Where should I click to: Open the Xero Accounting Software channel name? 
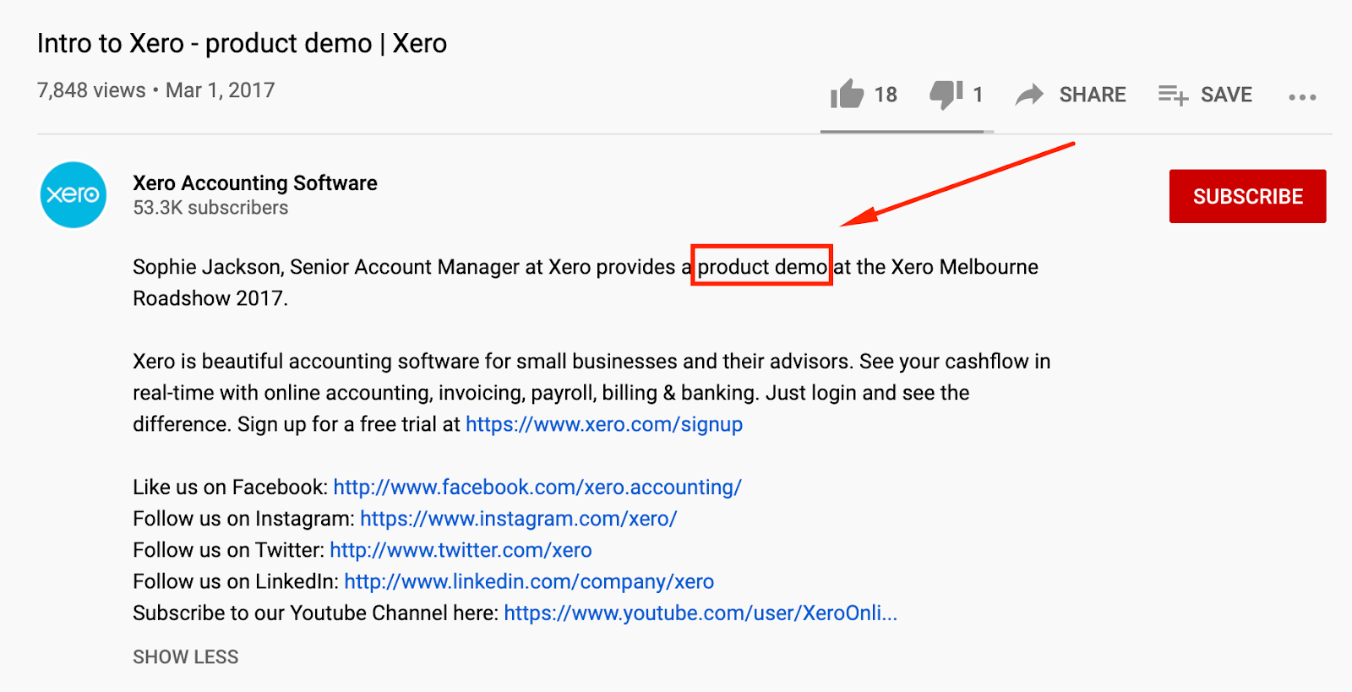click(x=255, y=183)
